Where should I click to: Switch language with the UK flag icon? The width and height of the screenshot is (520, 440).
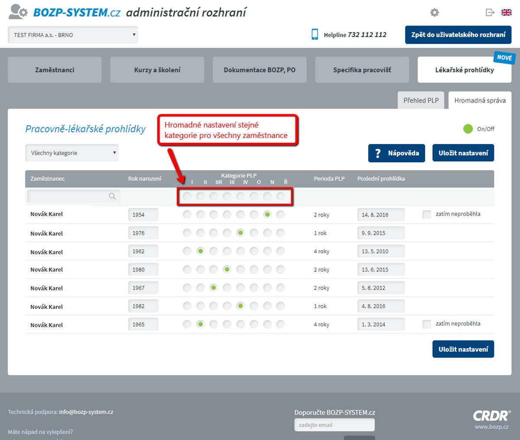pos(507,12)
